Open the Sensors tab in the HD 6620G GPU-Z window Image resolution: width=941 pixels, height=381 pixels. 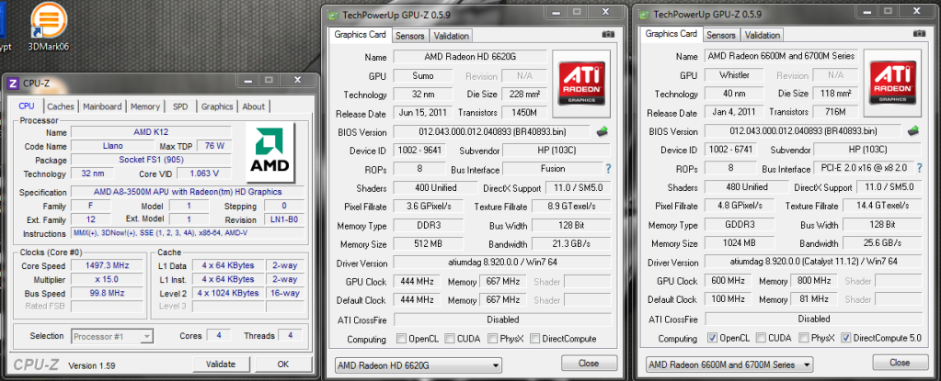coord(408,36)
